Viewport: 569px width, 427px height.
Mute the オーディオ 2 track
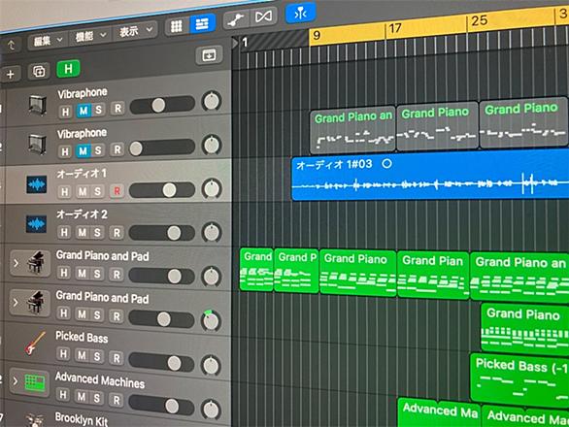(x=83, y=232)
